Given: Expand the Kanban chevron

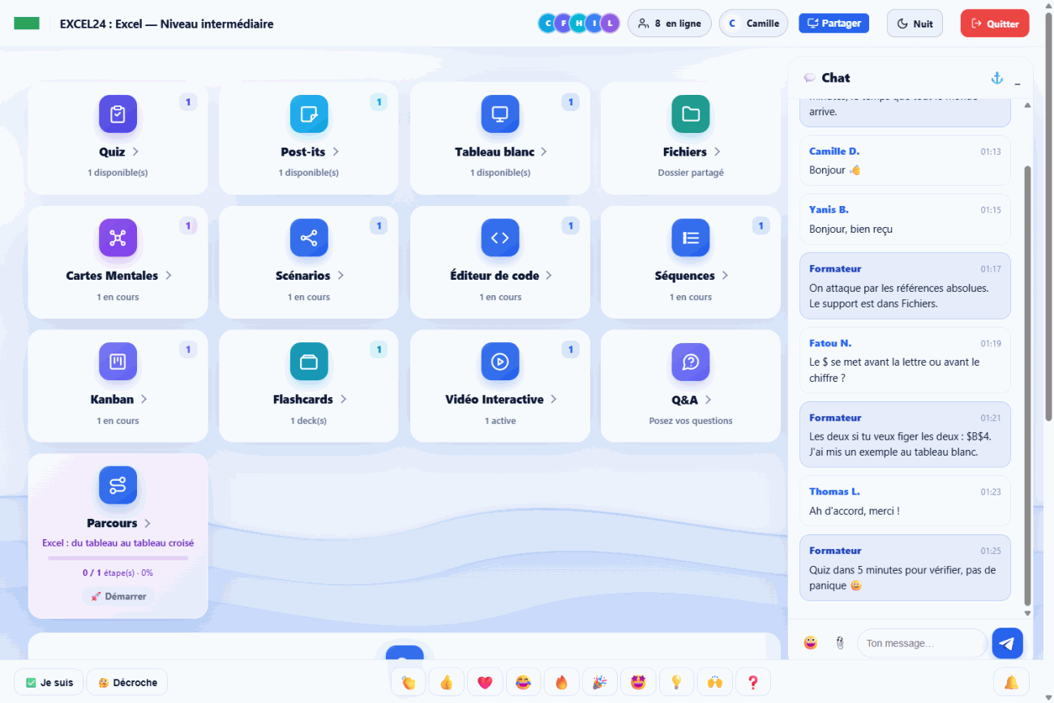Looking at the screenshot, I should (x=144, y=399).
